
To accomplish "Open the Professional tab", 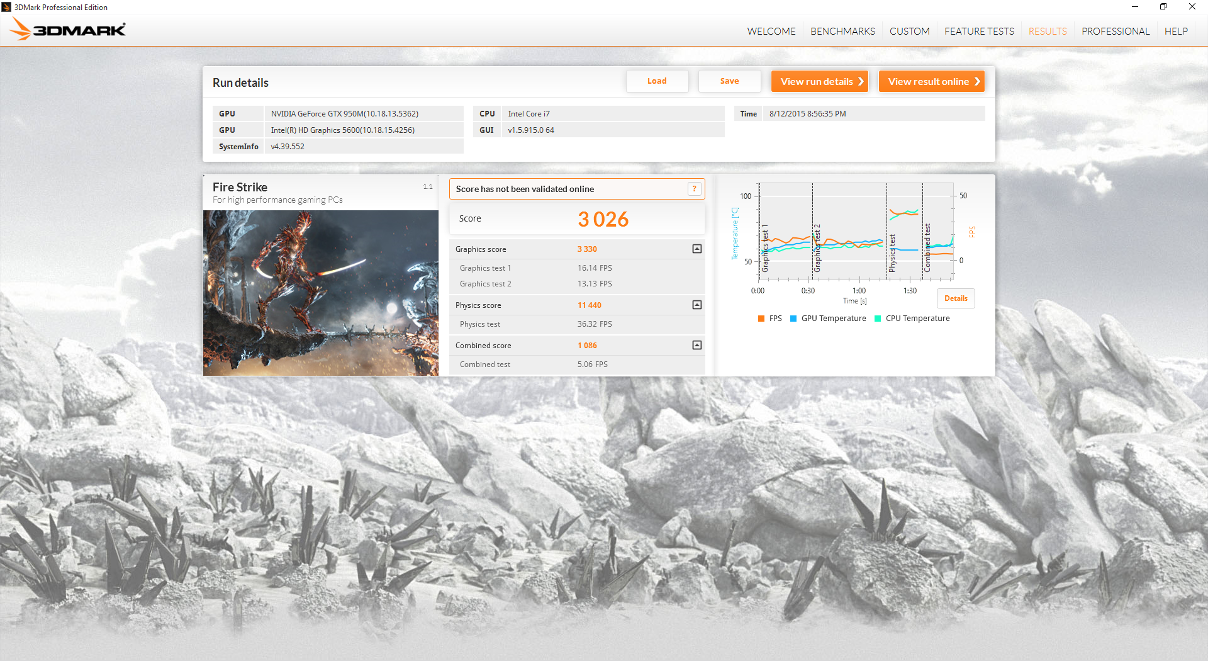I will tap(1116, 31).
